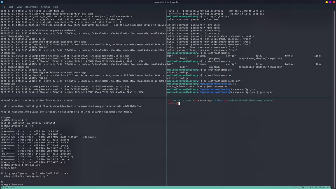Click the purple maximize window button
Screen dimensions: 336x189
click(330, 2)
